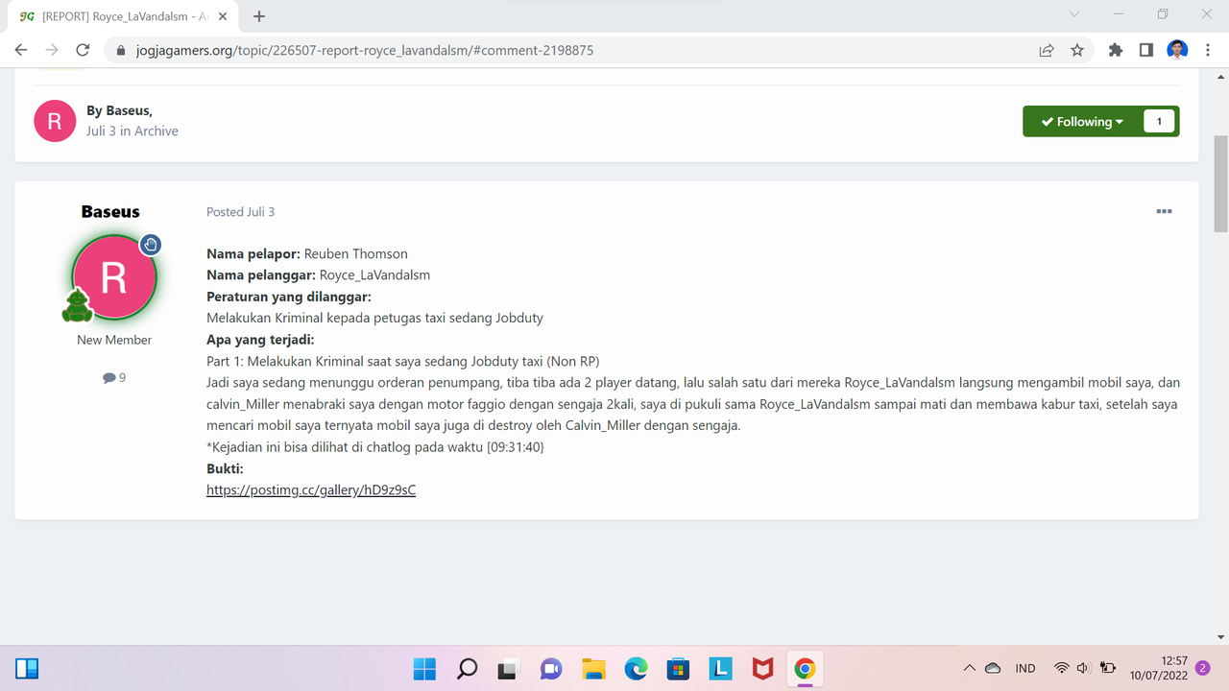Open File Explorer from taskbar
This screenshot has width=1229, height=691.
tap(593, 668)
